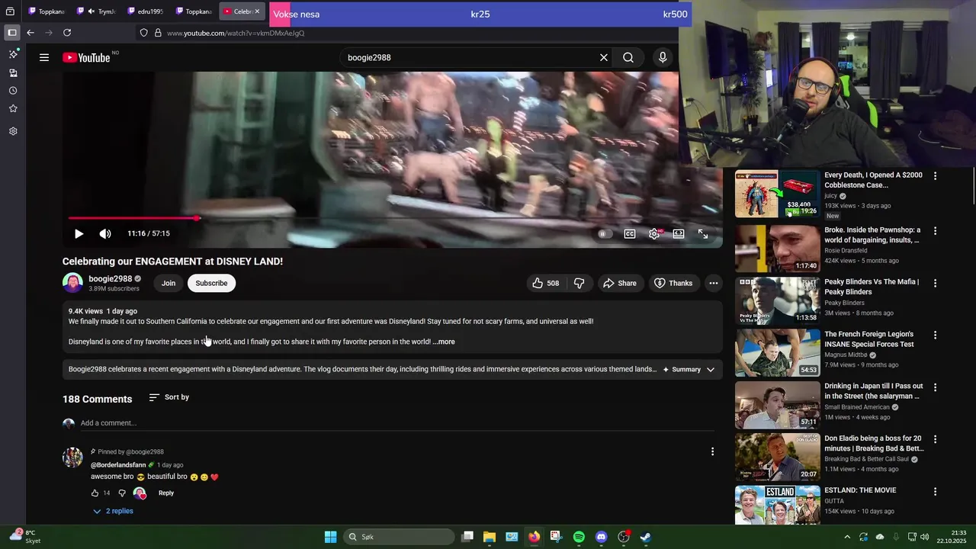Open more actions menu under the video
Image resolution: width=976 pixels, height=549 pixels.
pos(714,283)
